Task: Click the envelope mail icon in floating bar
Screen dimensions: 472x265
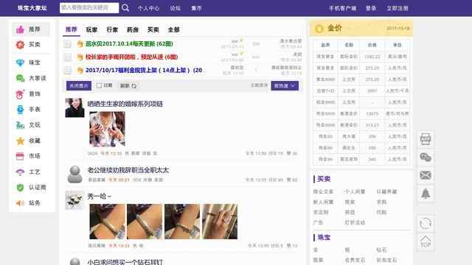Action: click(x=426, y=175)
